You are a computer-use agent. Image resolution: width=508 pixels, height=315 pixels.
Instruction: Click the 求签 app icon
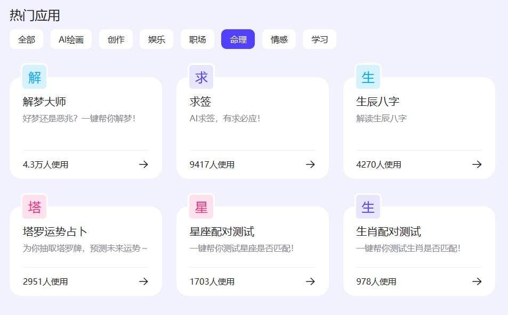200,77
